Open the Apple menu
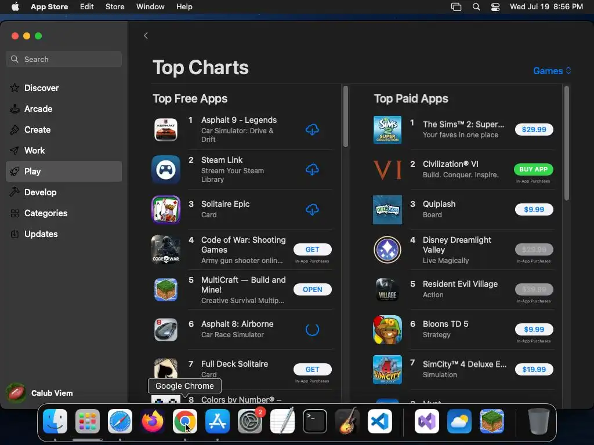This screenshot has width=594, height=445. [x=15, y=7]
